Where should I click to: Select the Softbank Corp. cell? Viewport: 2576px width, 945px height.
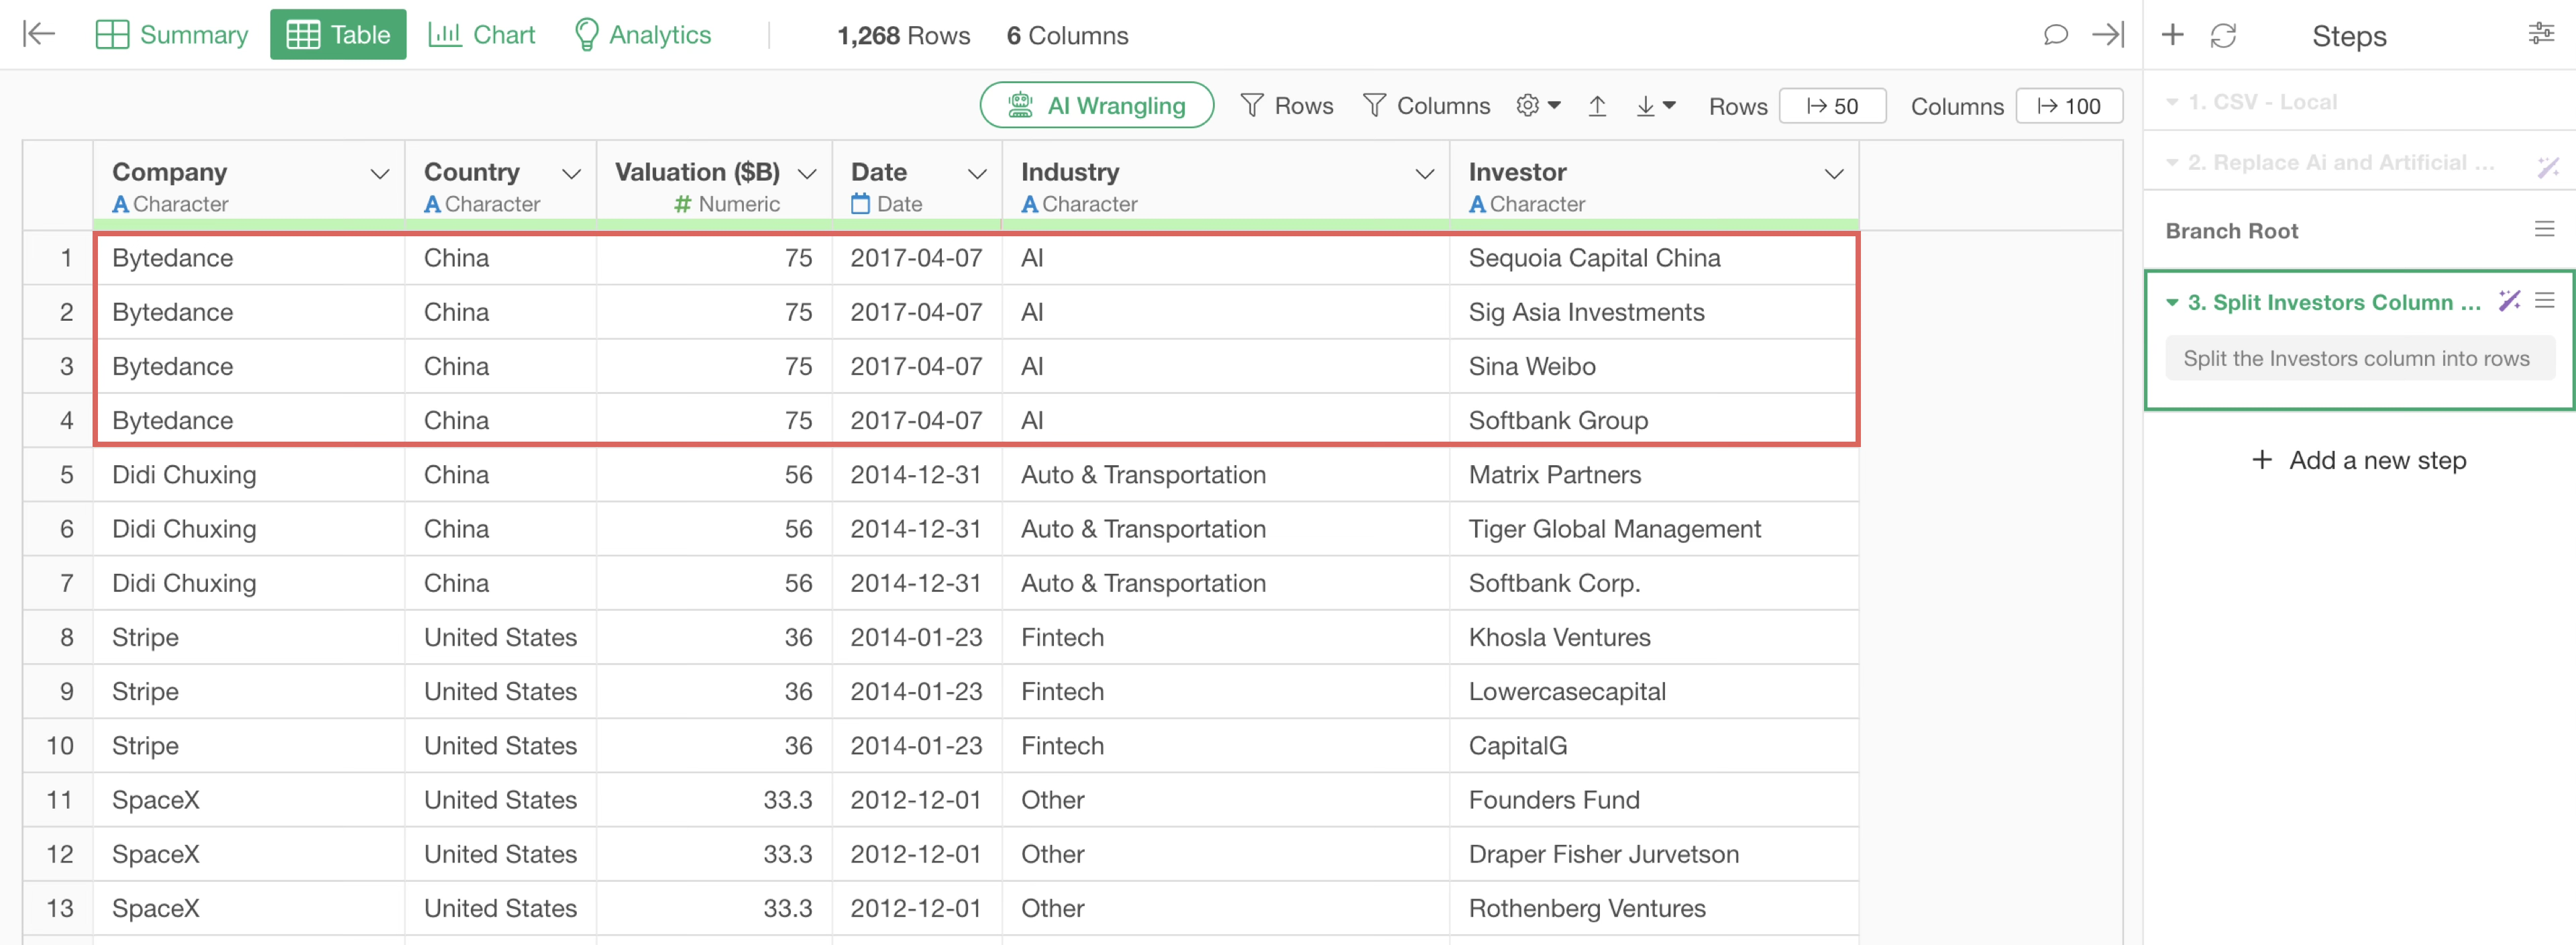point(1654,582)
